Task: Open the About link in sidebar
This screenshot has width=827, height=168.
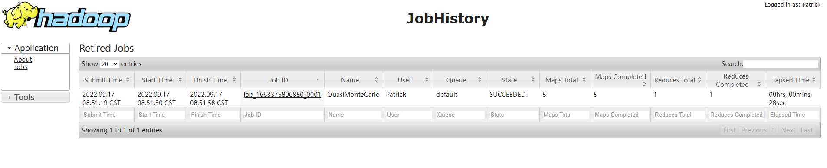Action: point(23,59)
